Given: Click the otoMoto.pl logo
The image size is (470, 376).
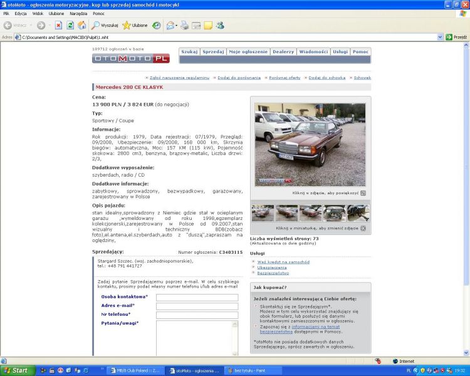Looking at the screenshot, I should [x=131, y=58].
